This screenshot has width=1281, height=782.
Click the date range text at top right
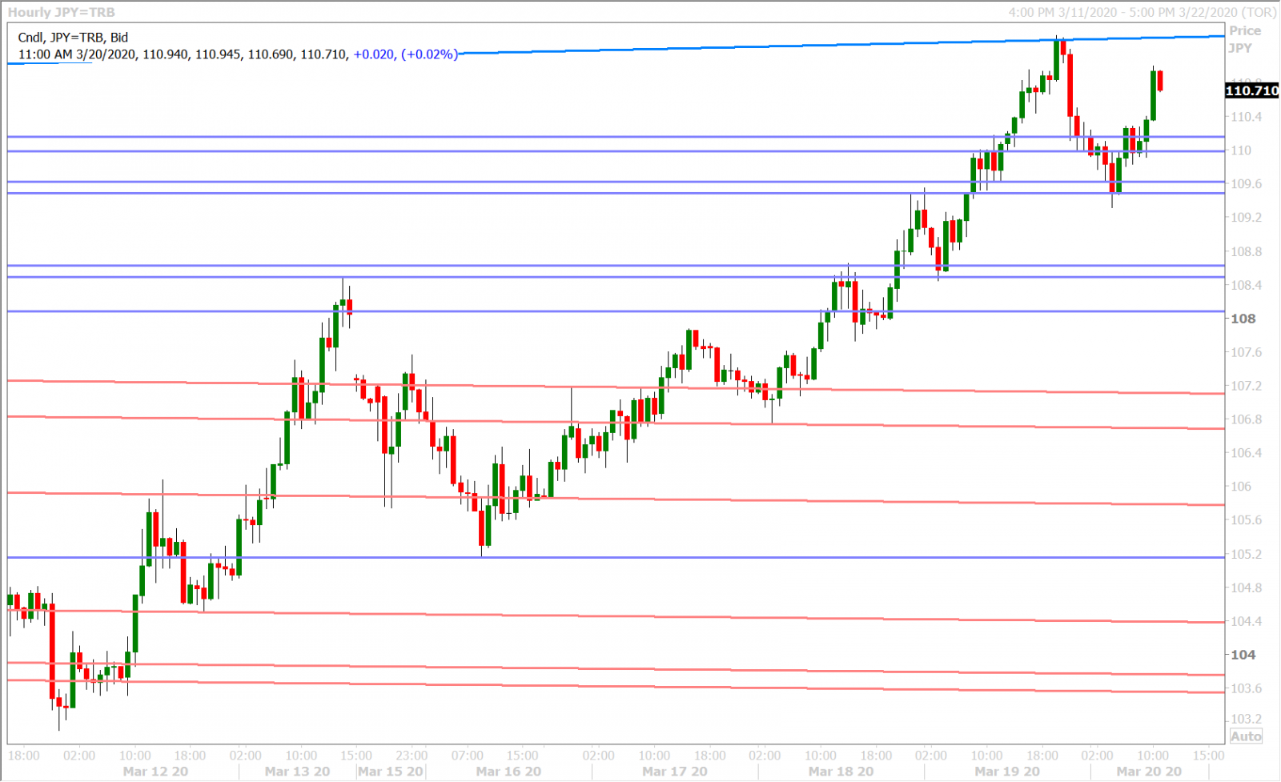[1142, 12]
